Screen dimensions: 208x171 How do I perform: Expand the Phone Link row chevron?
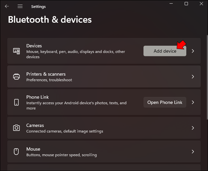point(193,102)
